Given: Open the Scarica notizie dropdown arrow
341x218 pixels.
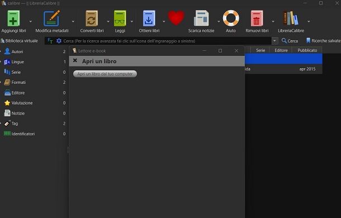Looking at the screenshot, I should (219, 21).
